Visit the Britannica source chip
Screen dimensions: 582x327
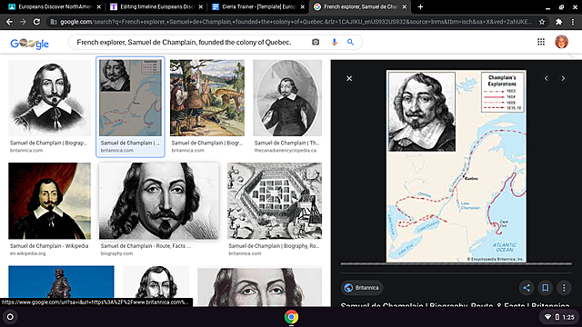pos(362,288)
